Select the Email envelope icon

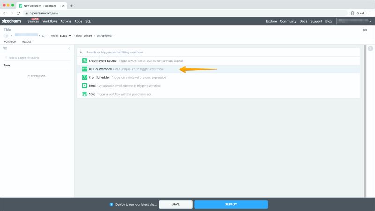point(84,86)
